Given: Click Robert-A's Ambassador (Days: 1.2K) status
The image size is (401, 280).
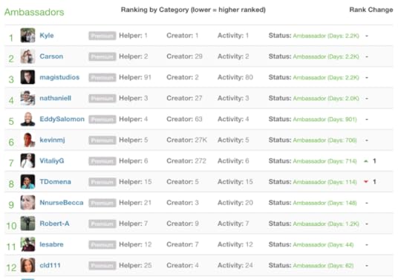Looking at the screenshot, I should pos(326,224).
